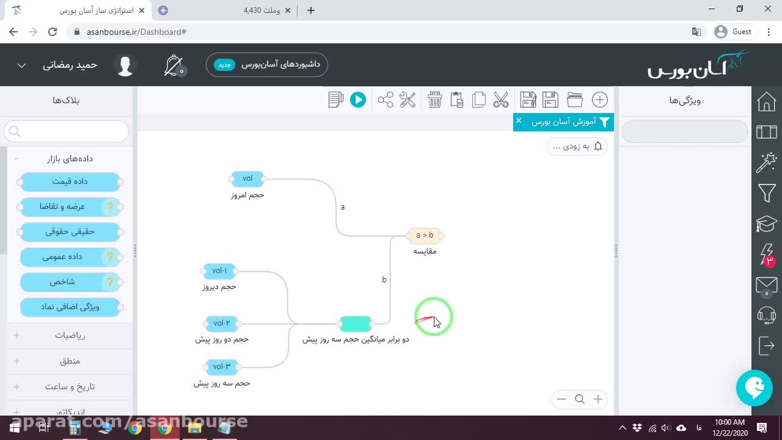Open the graduation cap tutorials icon
The width and height of the screenshot is (782, 440).
click(767, 224)
